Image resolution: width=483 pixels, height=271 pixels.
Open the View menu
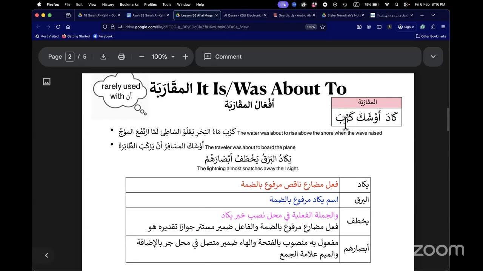(92, 5)
